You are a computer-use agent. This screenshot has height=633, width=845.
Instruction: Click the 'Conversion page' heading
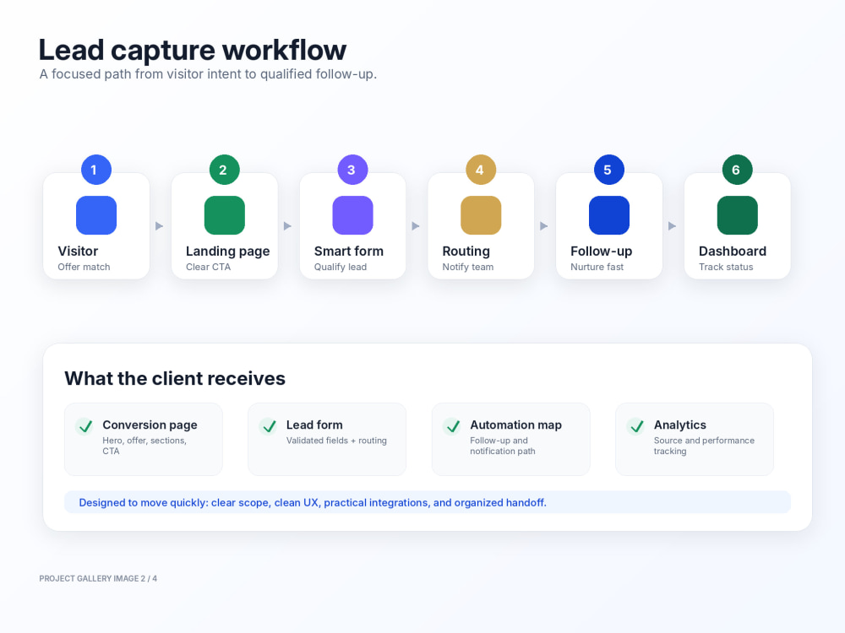[x=150, y=425]
